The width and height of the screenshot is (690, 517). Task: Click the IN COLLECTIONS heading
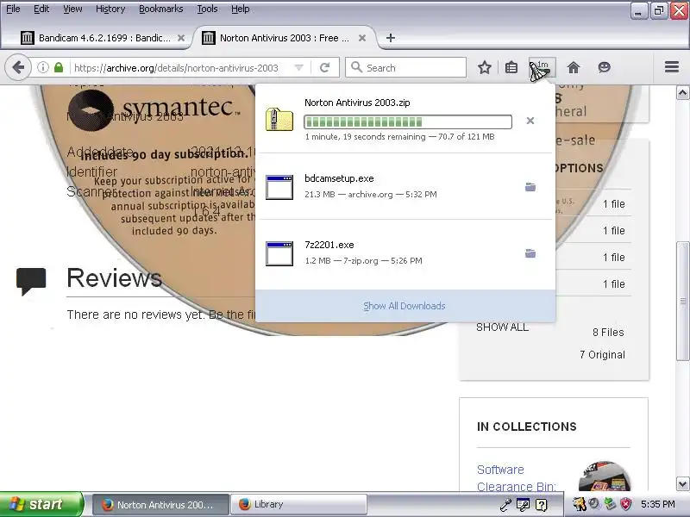(x=527, y=427)
